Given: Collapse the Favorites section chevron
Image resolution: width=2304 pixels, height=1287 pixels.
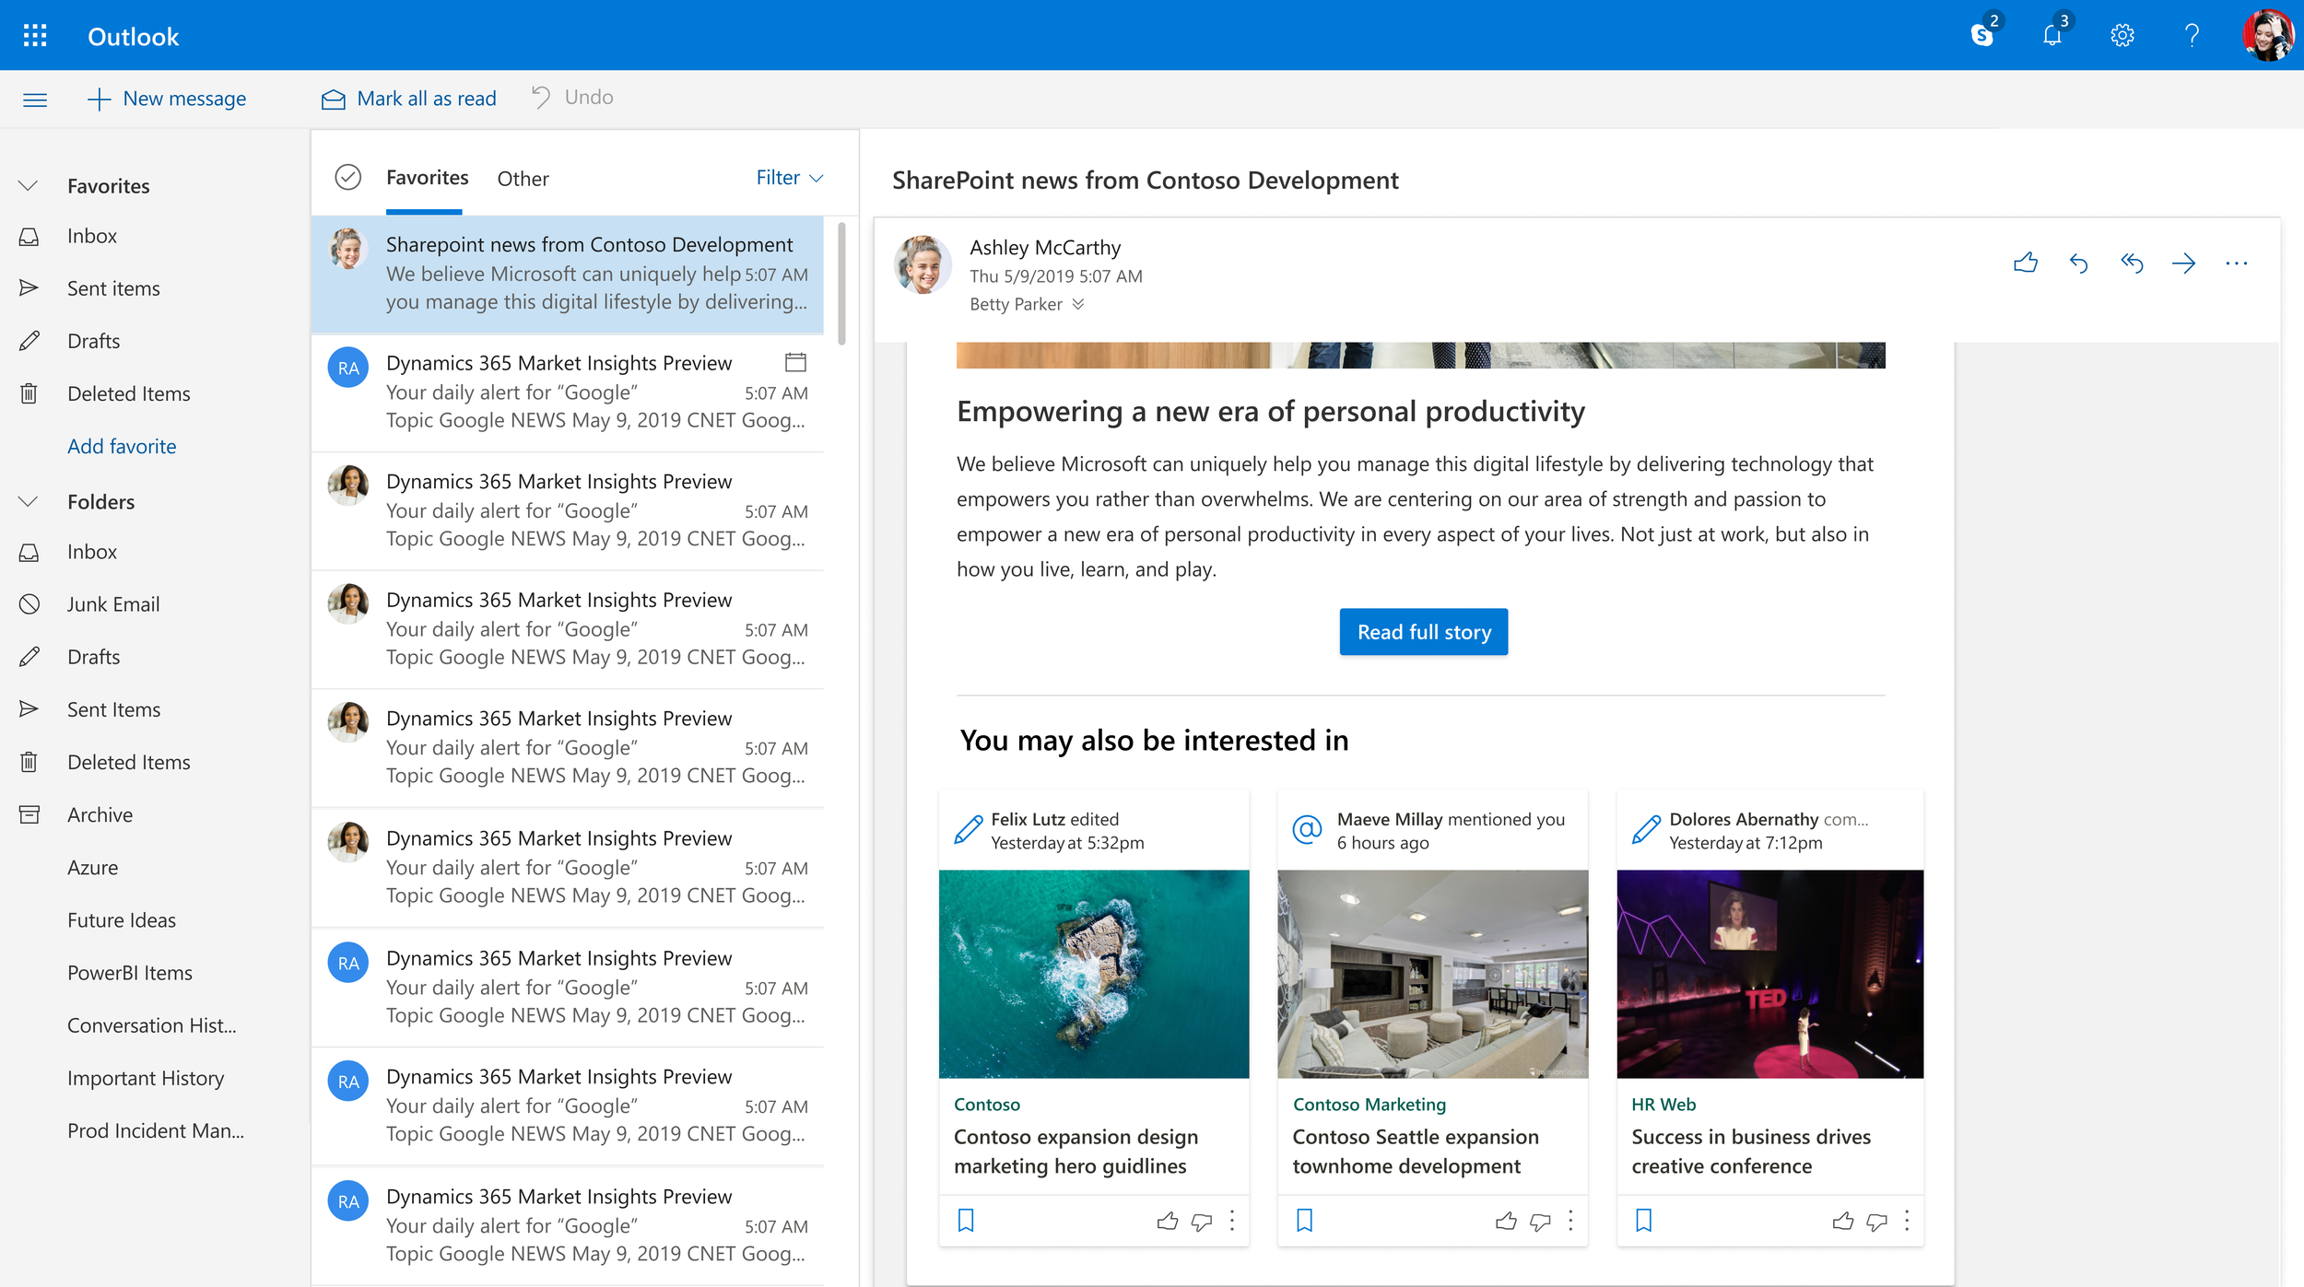Looking at the screenshot, I should (29, 186).
